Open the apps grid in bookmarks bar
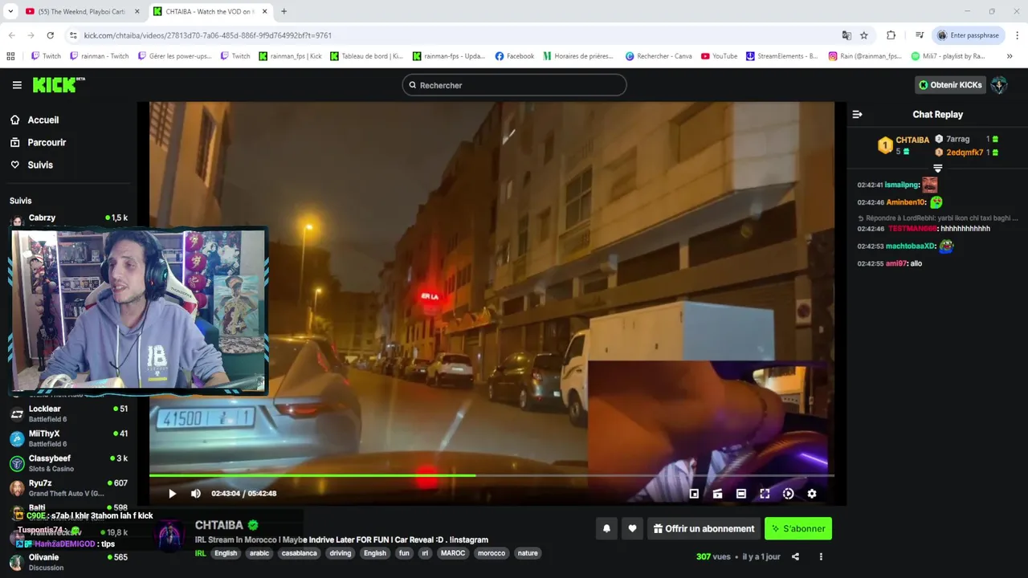 (x=10, y=56)
